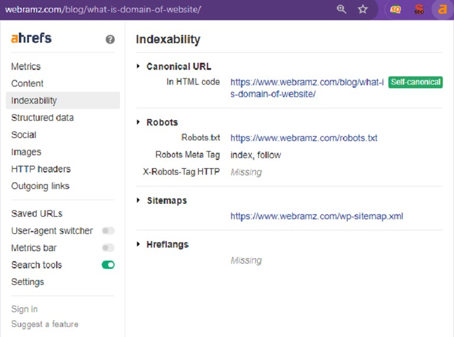Click the 'Robots.txt' label

(x=200, y=137)
